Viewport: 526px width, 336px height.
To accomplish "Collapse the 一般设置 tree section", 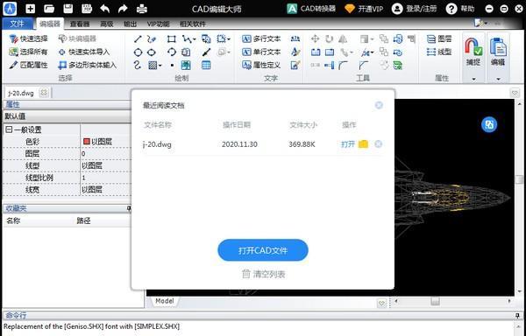I will pyautogui.click(x=9, y=129).
